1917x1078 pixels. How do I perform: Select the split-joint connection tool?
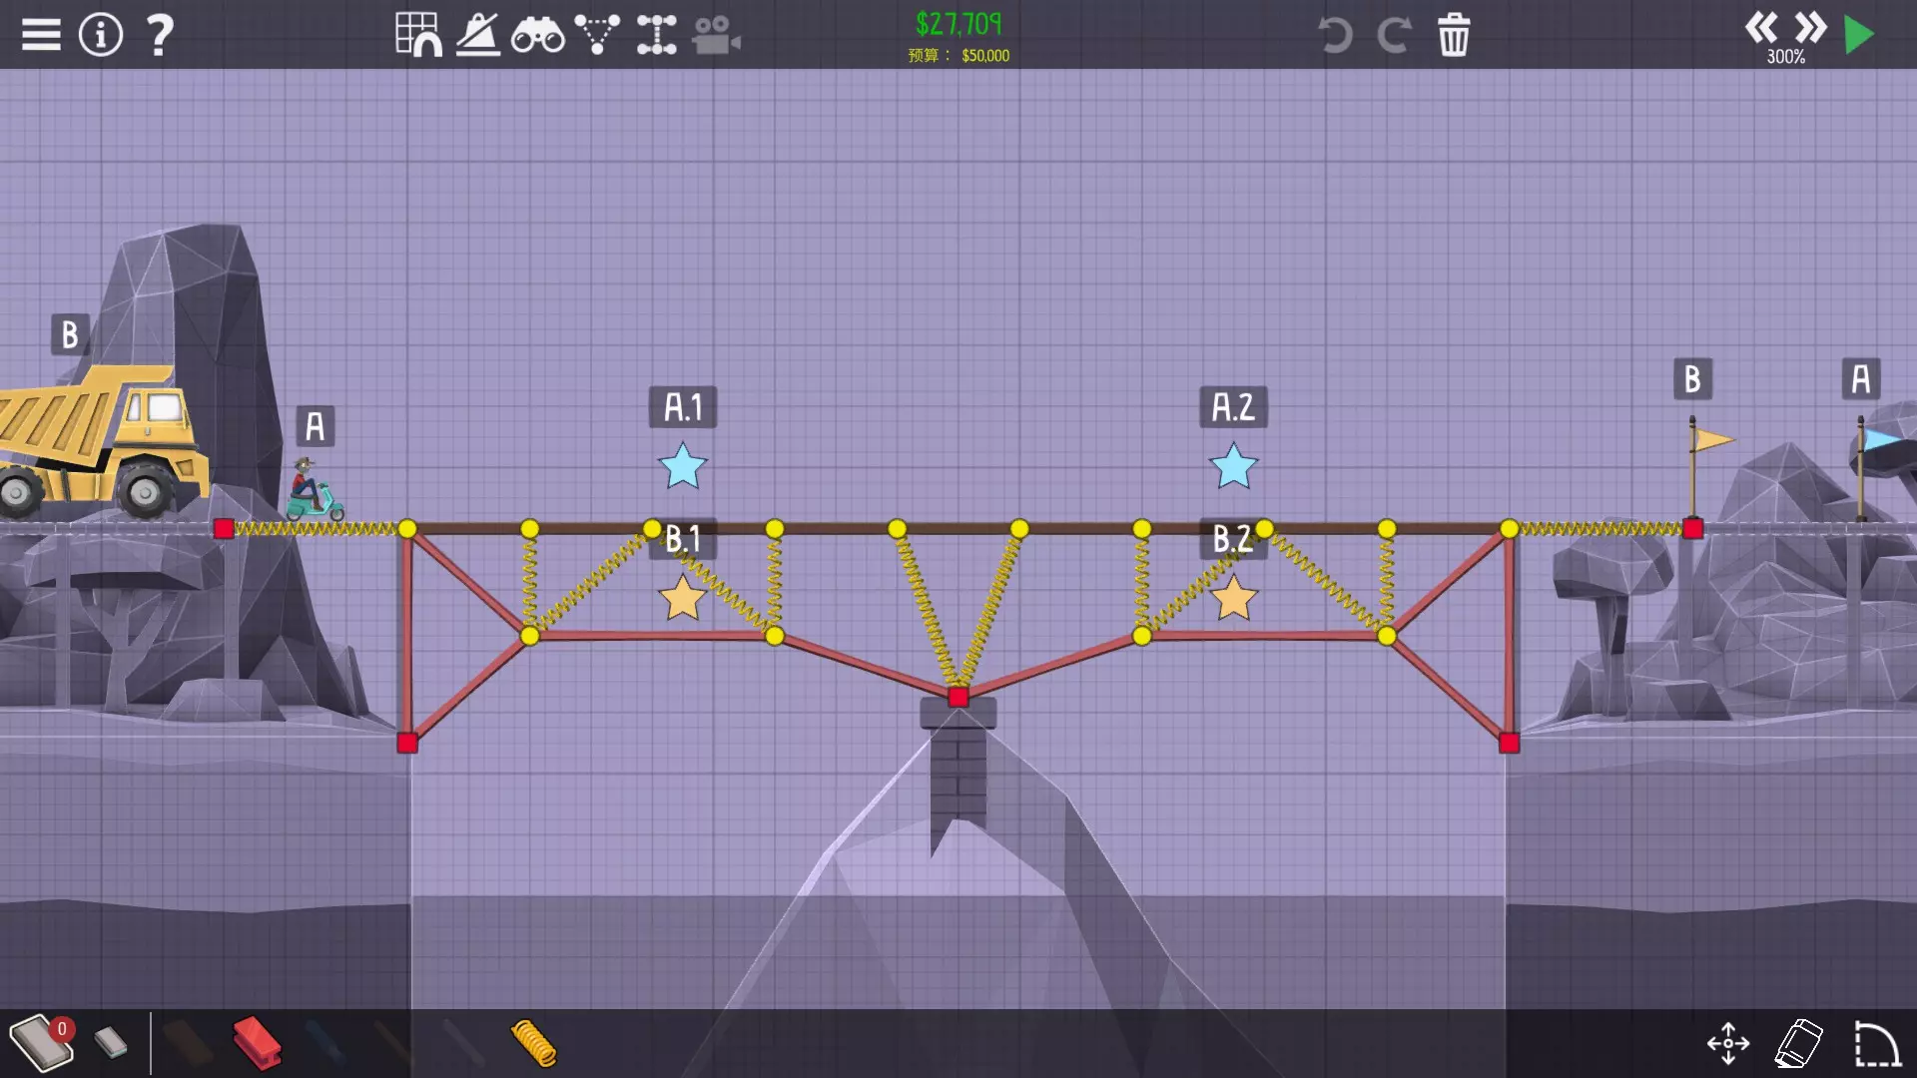657,35
